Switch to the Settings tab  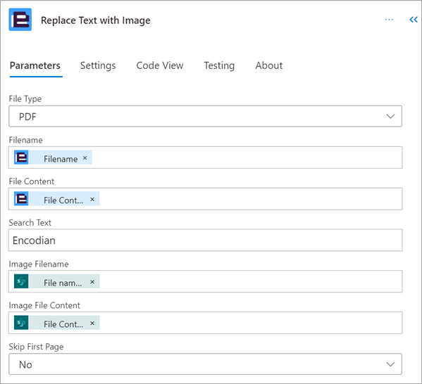[x=98, y=65]
